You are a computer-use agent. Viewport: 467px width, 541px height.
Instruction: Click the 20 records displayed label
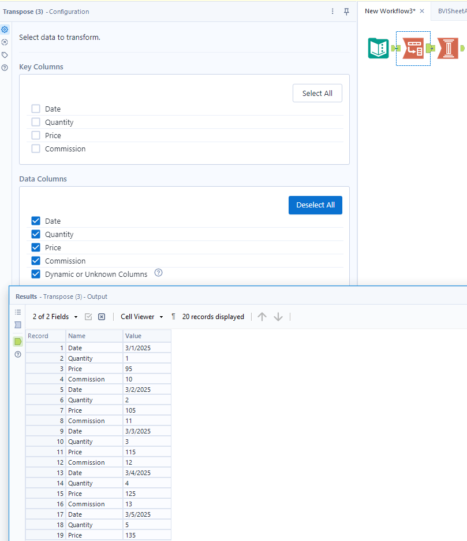pyautogui.click(x=213, y=317)
